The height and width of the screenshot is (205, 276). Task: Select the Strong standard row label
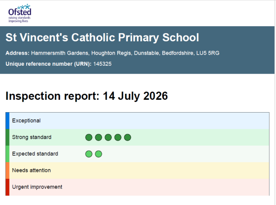tap(32, 137)
